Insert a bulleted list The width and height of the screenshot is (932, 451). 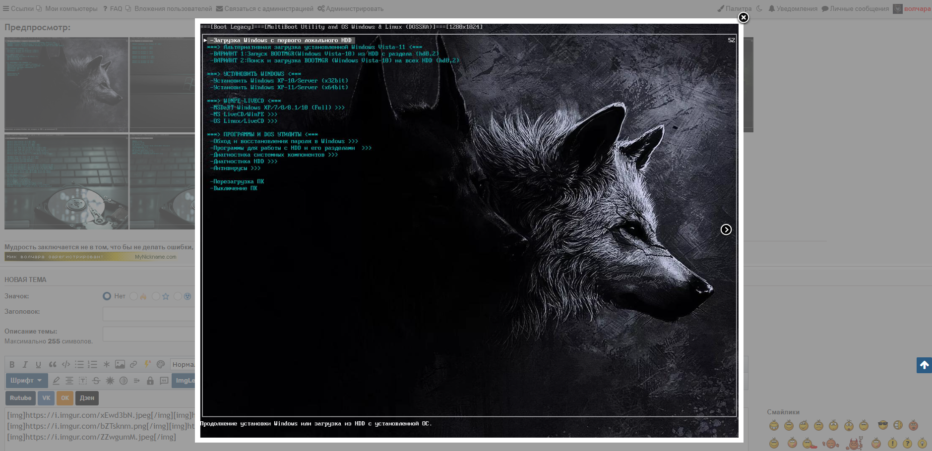[x=79, y=364]
